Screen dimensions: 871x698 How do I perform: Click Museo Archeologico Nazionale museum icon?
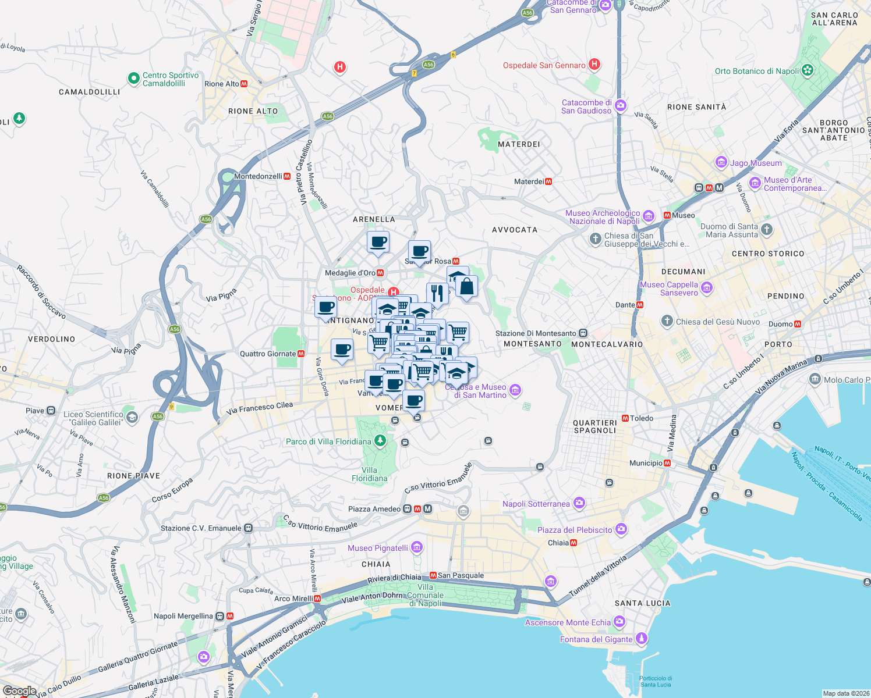coord(649,216)
